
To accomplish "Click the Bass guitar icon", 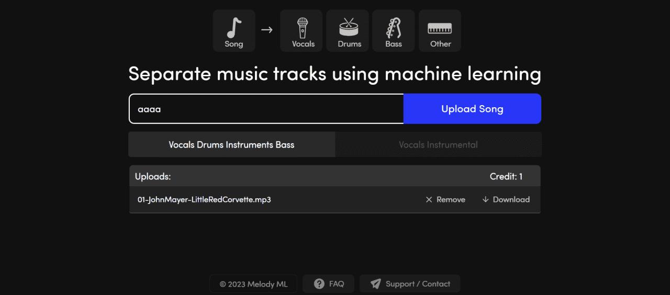I will (394, 28).
